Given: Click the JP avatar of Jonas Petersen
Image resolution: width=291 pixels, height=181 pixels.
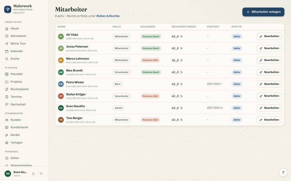Looking at the screenshot, I should coord(61,49).
